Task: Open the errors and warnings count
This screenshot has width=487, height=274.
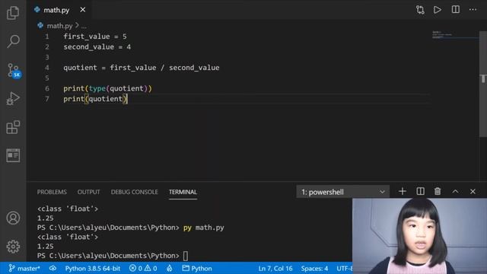Action: [x=143, y=268]
